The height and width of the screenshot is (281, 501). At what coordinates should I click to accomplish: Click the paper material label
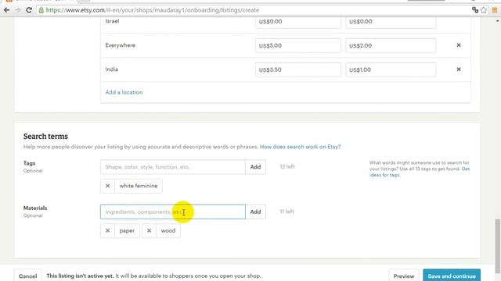(x=127, y=231)
